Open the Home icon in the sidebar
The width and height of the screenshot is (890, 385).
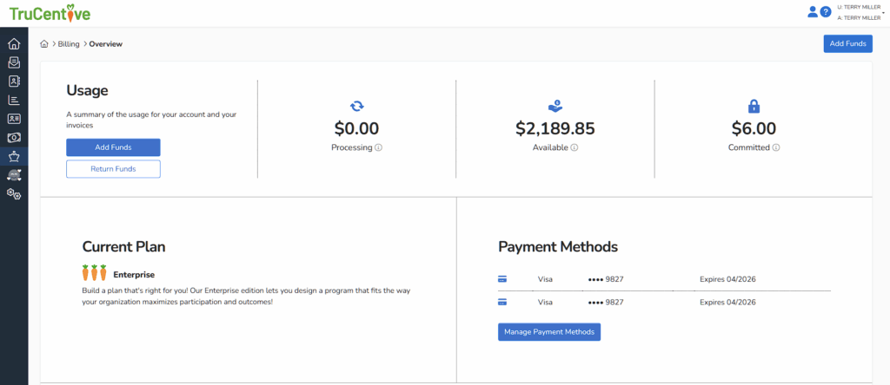pos(14,44)
